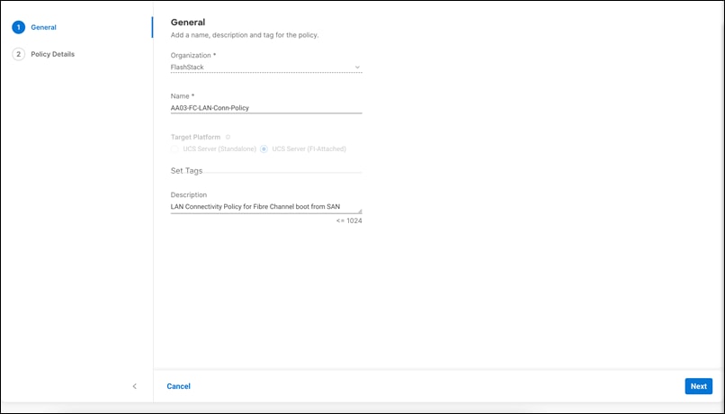The width and height of the screenshot is (725, 414).
Task: Select UCS Server (Standalone) radio option
Action: 175,148
